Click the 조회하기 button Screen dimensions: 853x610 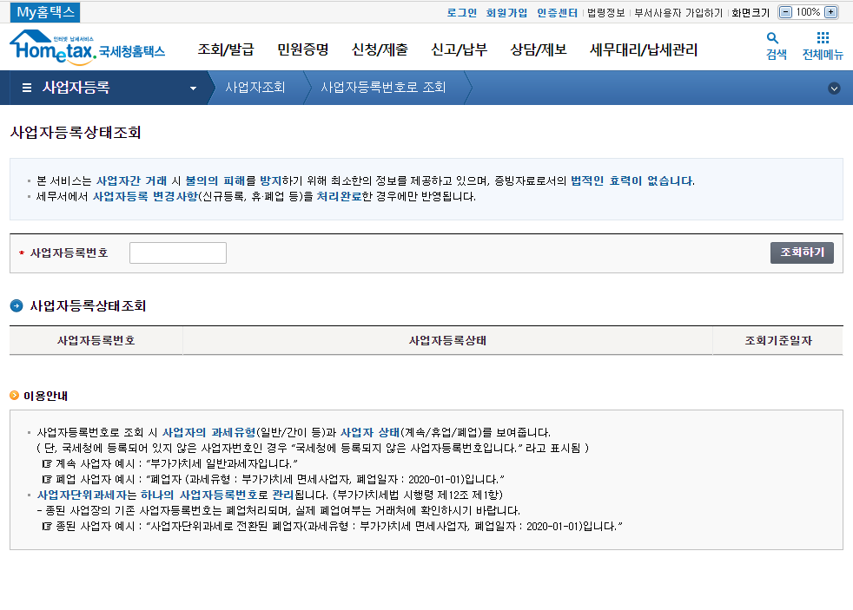coord(801,253)
